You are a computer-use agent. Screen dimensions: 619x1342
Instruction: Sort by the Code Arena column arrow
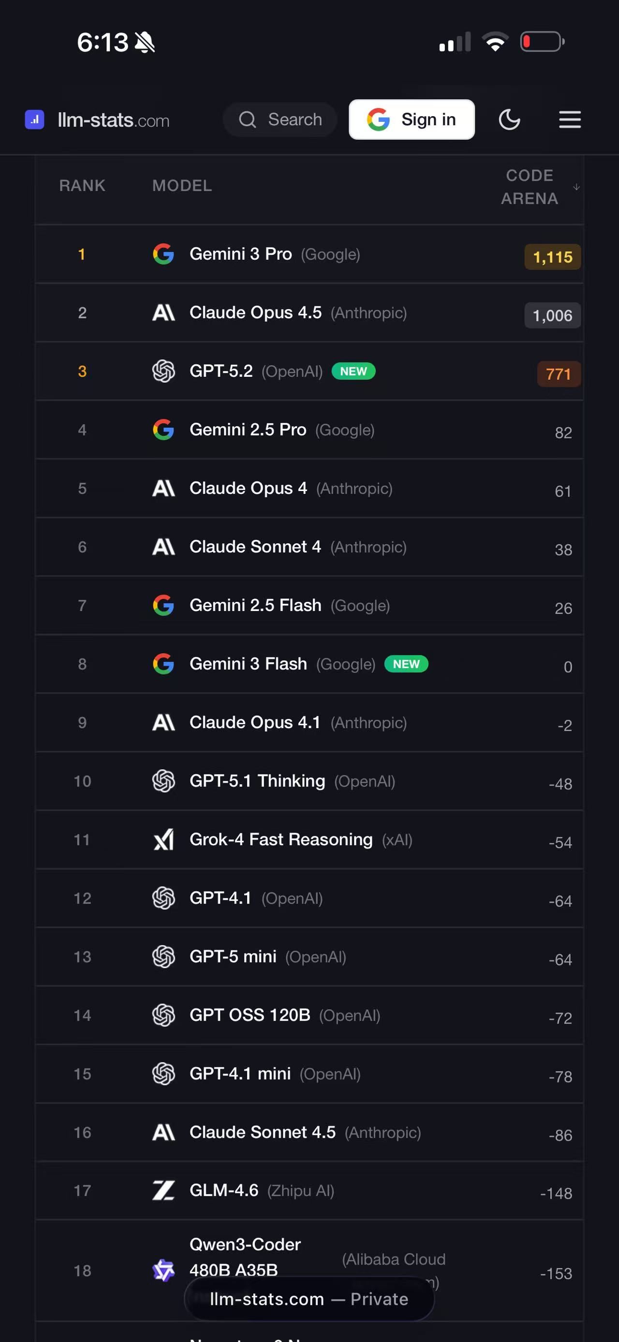click(x=576, y=187)
